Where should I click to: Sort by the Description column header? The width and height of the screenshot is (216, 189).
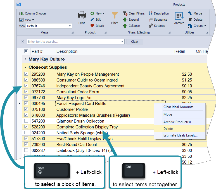pos(110,51)
